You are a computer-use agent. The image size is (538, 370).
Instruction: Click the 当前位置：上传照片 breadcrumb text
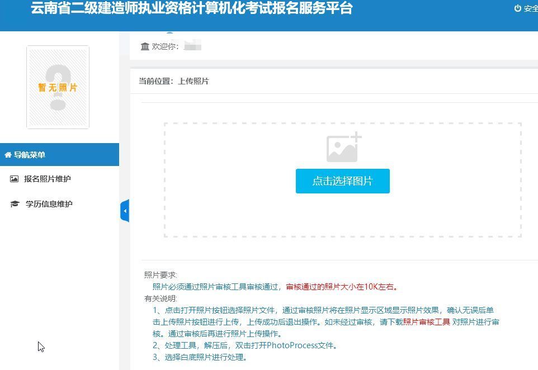(173, 81)
